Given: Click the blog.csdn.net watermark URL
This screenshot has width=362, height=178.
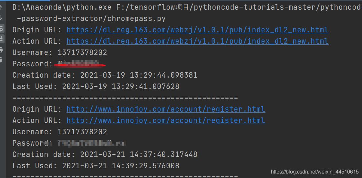Looking at the screenshot, I should point(315,172).
